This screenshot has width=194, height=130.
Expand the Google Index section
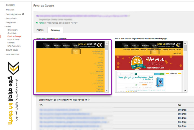(x=11, y=22)
